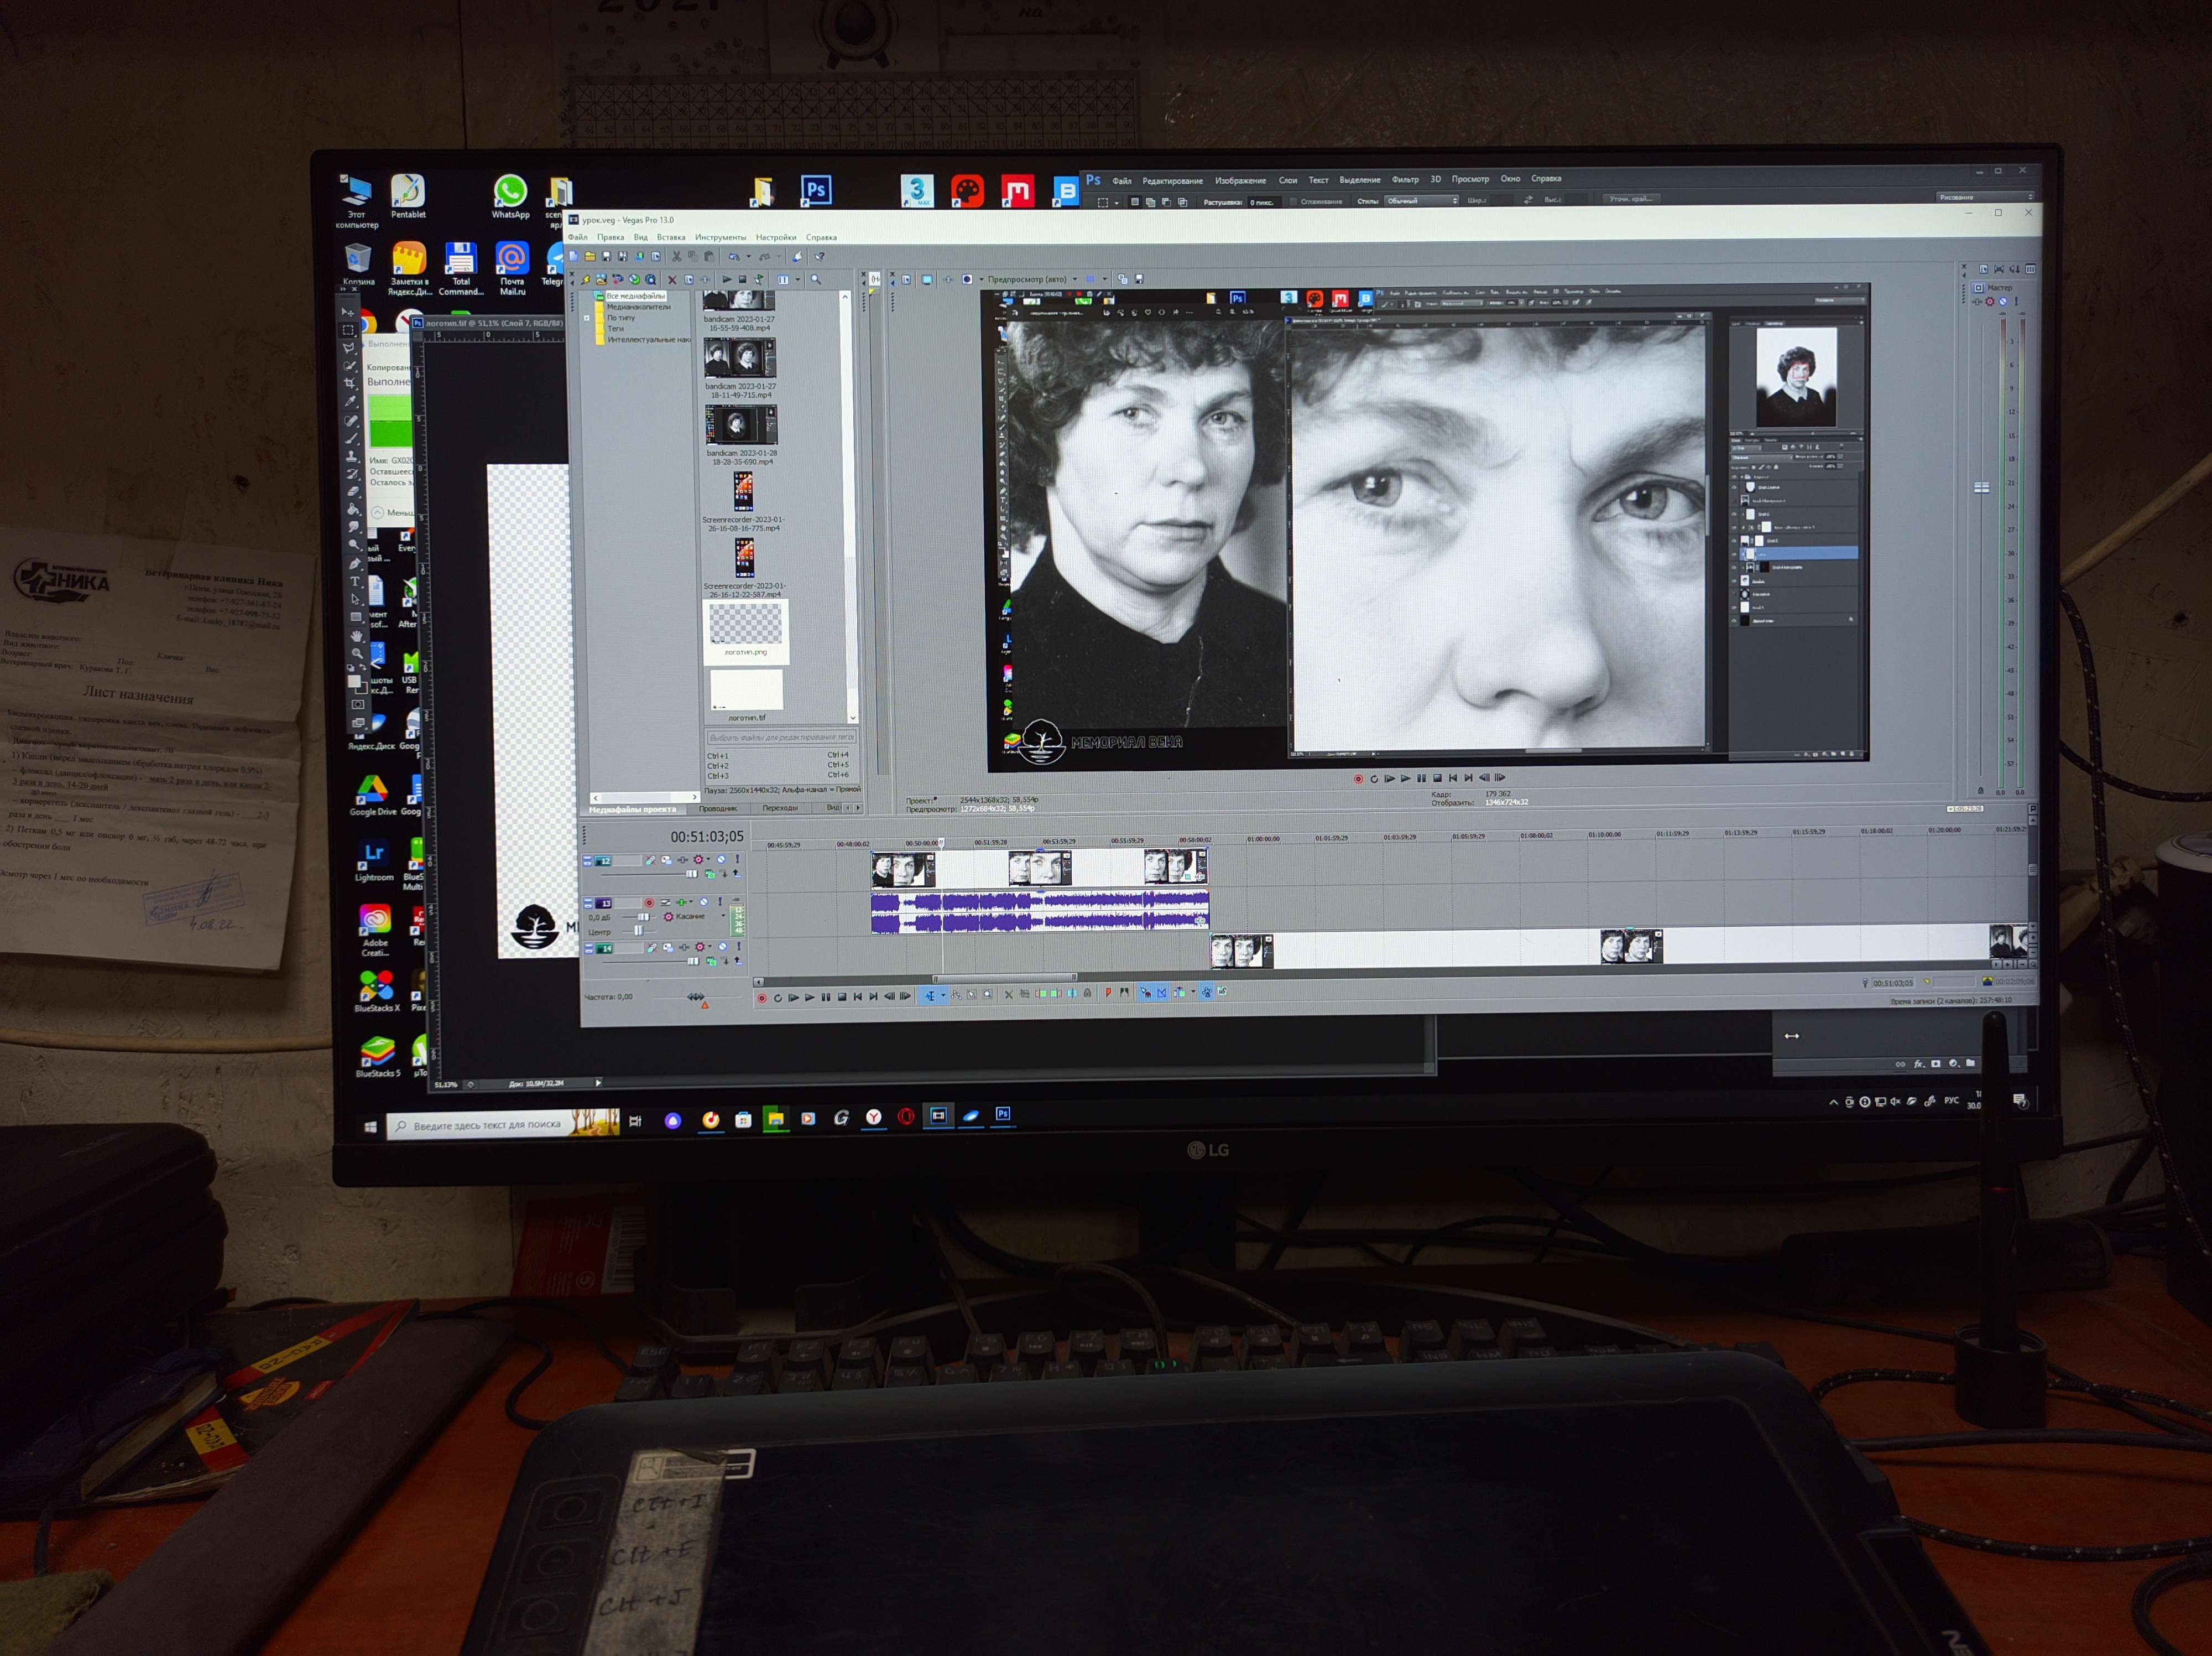Open the Инструменты menu in Vegas
Screen dimensions: 2212x1656
pos(720,237)
